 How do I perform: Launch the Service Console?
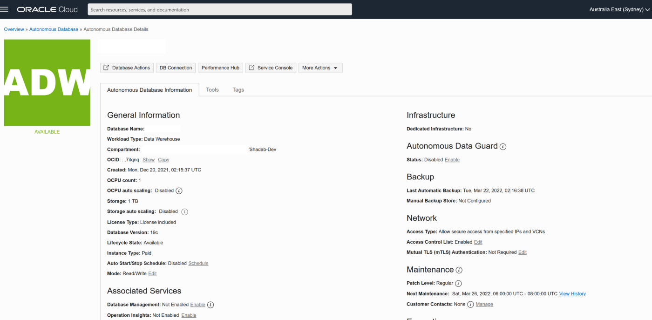point(271,68)
